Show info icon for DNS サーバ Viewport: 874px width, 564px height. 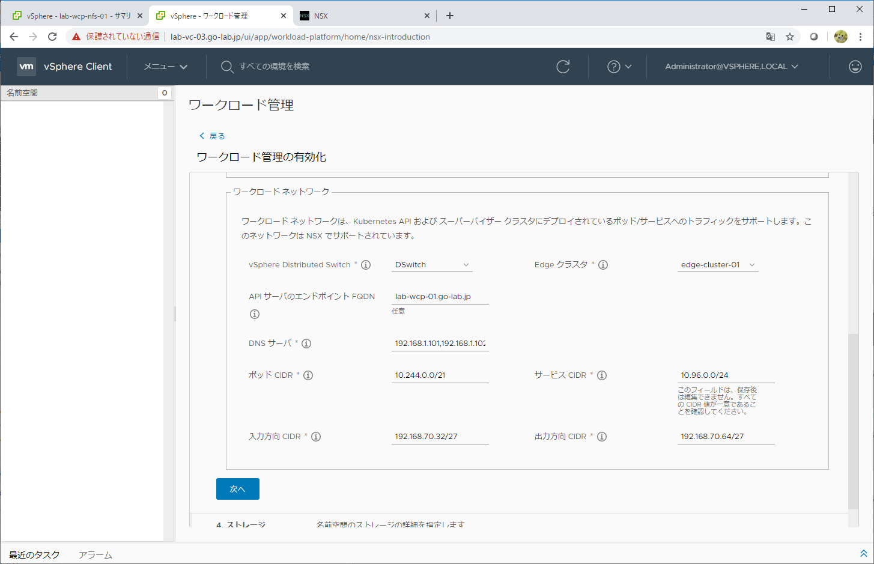[x=306, y=344]
